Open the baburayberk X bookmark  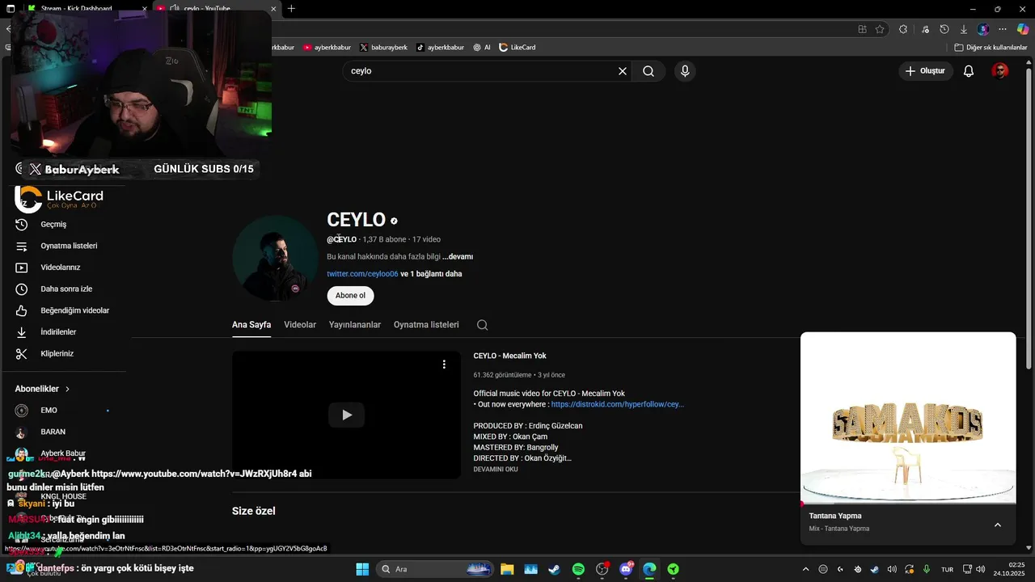coord(383,48)
